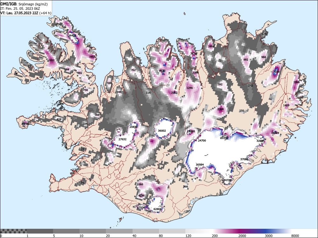
Task: Click the glacier value label 30564
Action: (200, 165)
